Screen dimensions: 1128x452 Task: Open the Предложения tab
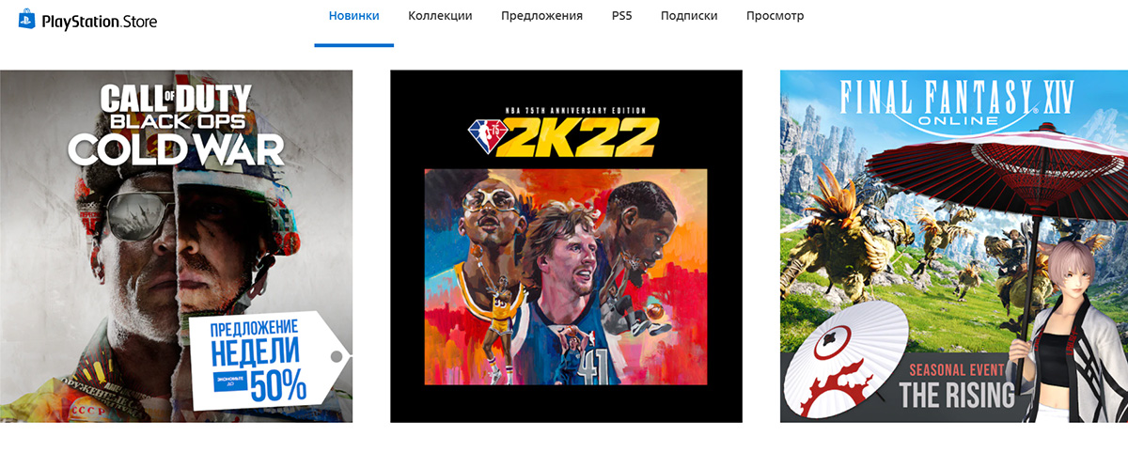coord(541,16)
